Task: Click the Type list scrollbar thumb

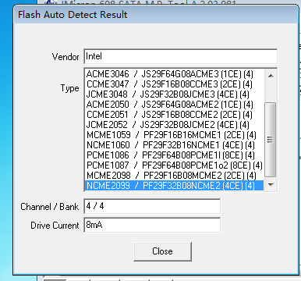Action: (271, 140)
